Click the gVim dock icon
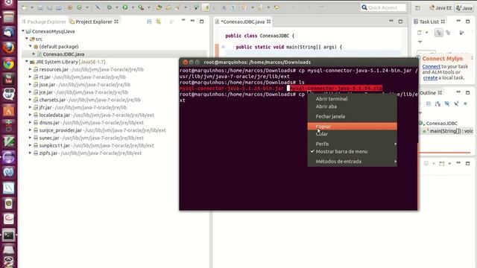This screenshot has width=477, height=268. coord(8,141)
